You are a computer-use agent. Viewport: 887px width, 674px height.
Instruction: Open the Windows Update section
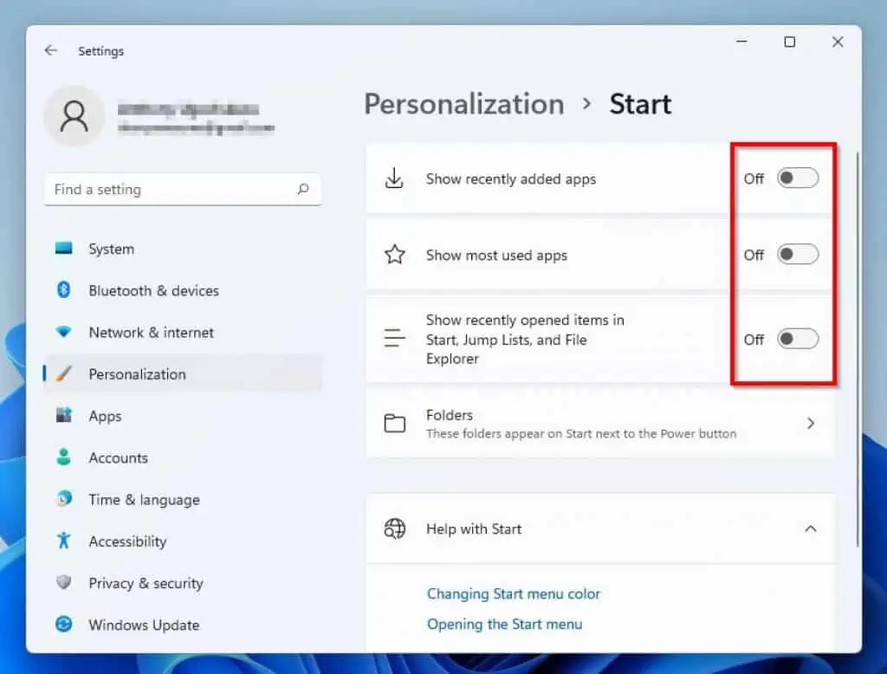(x=143, y=625)
